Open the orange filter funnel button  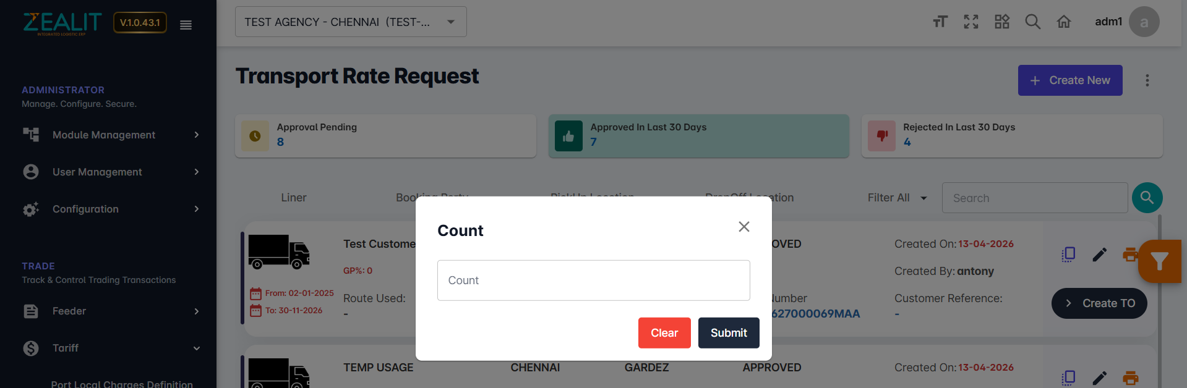(x=1159, y=261)
